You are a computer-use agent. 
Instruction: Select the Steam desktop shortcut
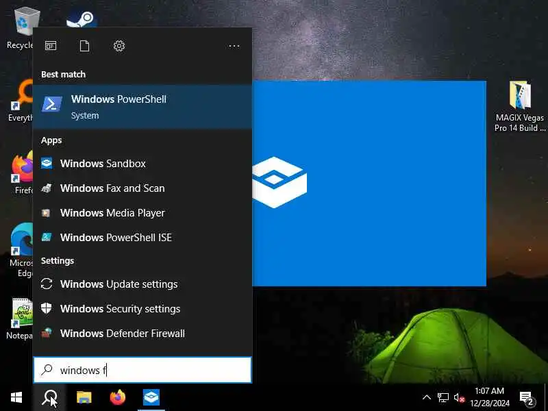(x=82, y=20)
